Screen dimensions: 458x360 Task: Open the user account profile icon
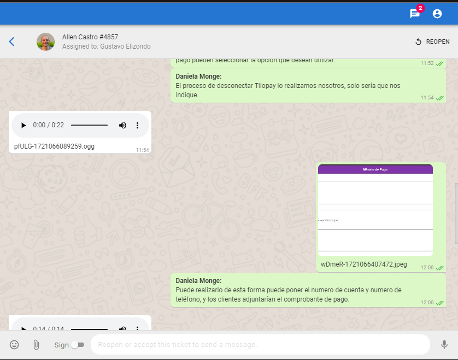(x=437, y=14)
